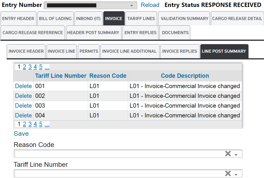Sort by Code Description column header
Image resolution: width=264 pixels, height=178 pixels.
pos(185,76)
